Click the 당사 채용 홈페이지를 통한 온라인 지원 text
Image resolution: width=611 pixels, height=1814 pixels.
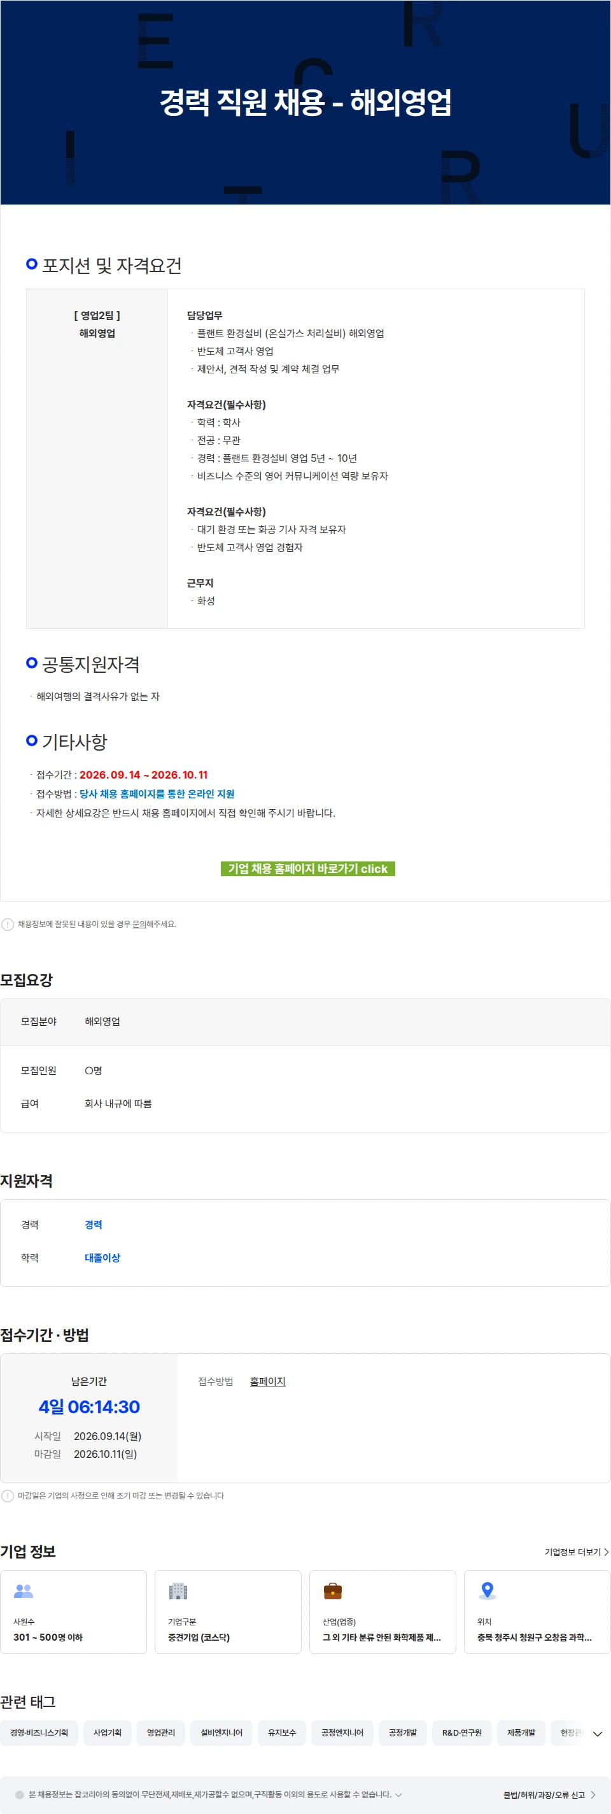coord(157,794)
